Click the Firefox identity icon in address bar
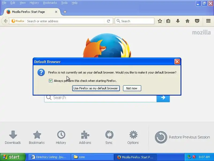The image size is (214, 161). click(x=18, y=21)
